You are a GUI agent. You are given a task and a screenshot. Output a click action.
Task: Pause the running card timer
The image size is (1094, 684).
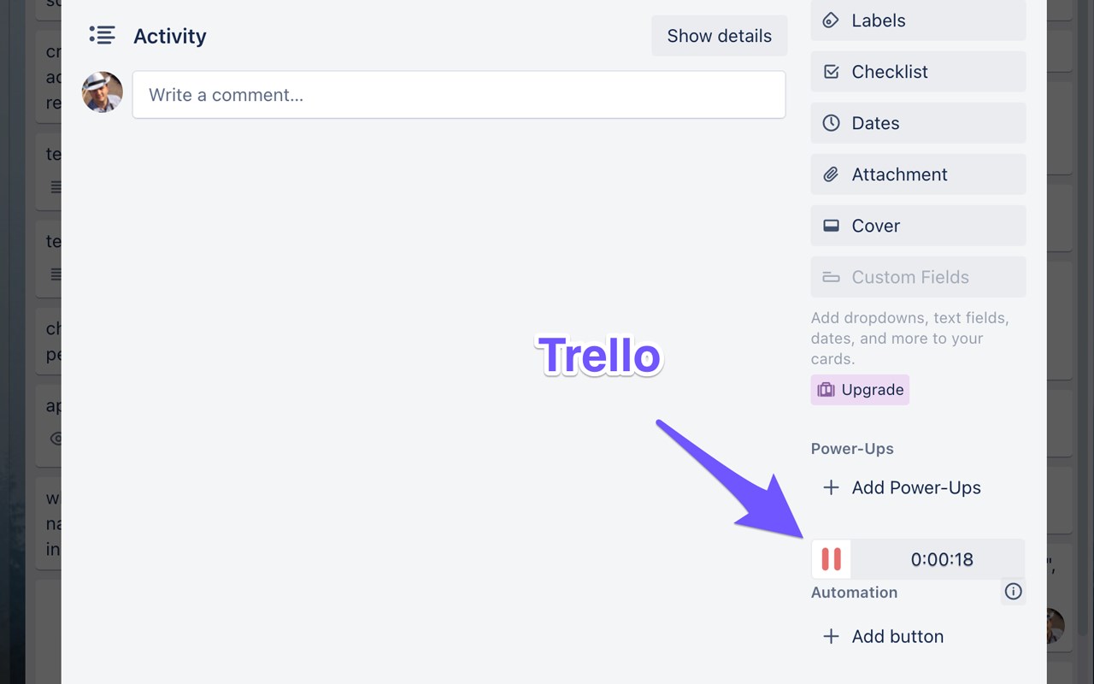[x=831, y=559]
